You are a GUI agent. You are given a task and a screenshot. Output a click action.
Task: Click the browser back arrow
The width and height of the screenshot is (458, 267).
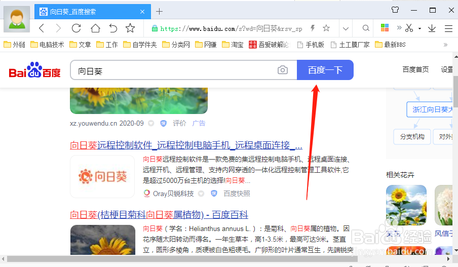[42, 28]
